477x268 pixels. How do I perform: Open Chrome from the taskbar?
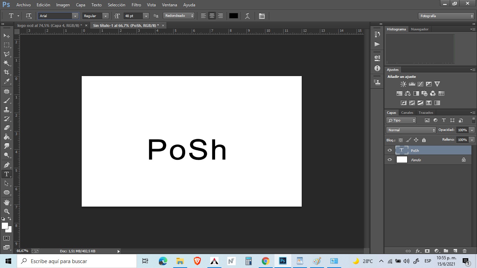[266, 261]
